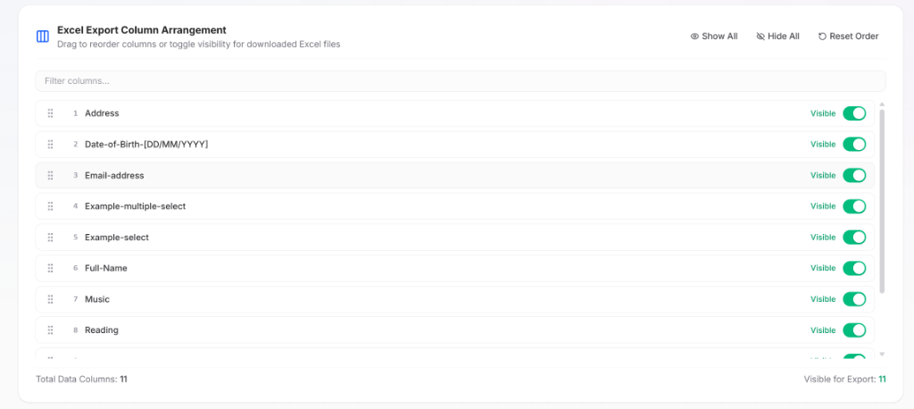Toggle visibility of the Address column
Viewport: 914px width, 409px height.
(x=854, y=113)
